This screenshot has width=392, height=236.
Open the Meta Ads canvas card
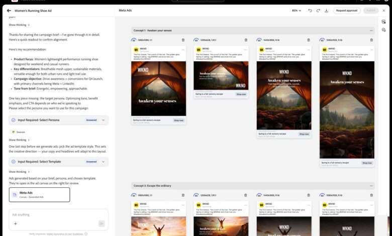pos(39,195)
